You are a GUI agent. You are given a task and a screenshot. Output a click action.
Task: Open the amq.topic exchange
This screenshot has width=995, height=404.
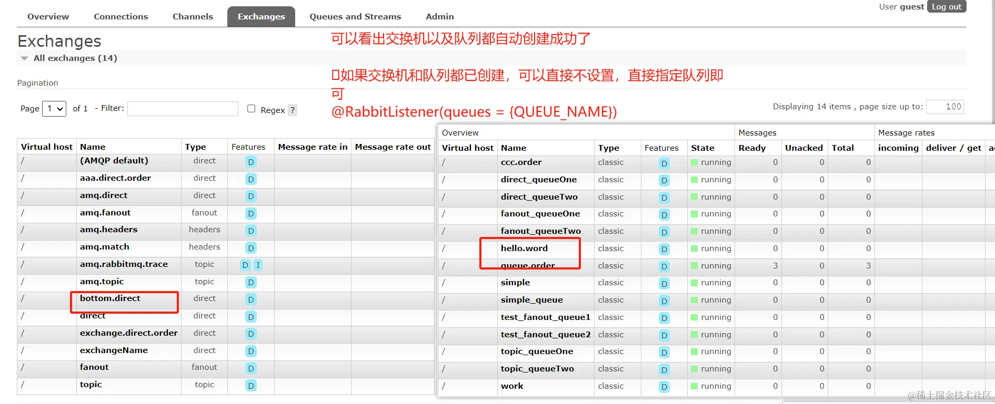(x=102, y=282)
